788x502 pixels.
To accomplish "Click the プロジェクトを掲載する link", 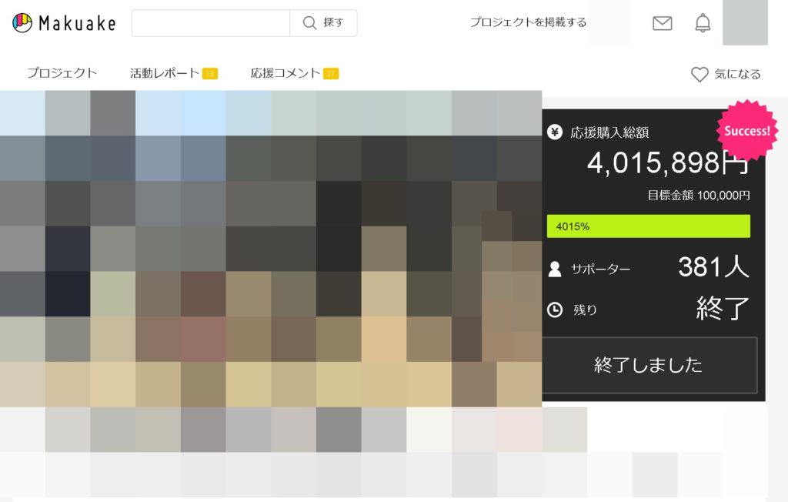I will 528,22.
